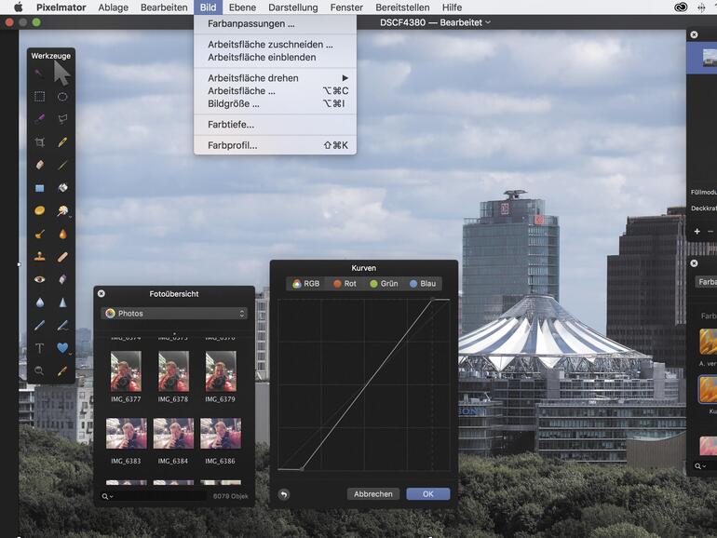Select the Freeform Pen tool

pyautogui.click(x=62, y=326)
